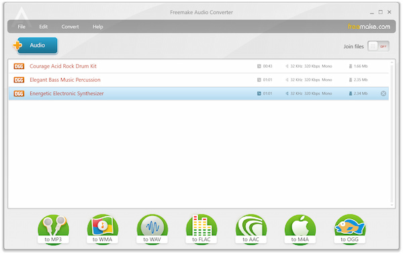Select Elegant Bass Music Percussion track
Image resolution: width=403 pixels, height=254 pixels.
pyautogui.click(x=198, y=80)
